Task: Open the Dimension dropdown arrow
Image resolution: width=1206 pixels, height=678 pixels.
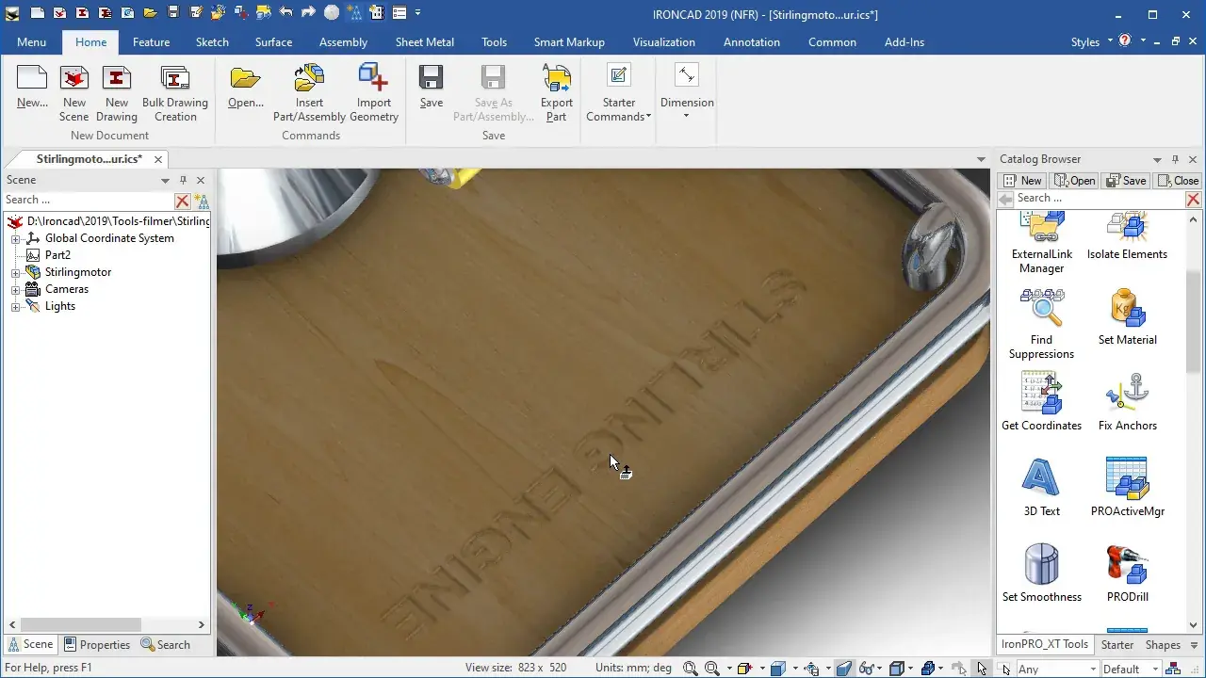Action: click(x=686, y=116)
